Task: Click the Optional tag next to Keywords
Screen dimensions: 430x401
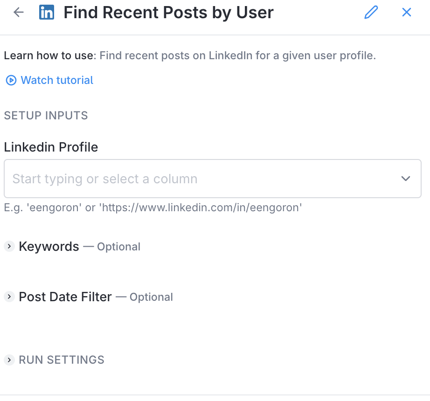Action: 118,247
